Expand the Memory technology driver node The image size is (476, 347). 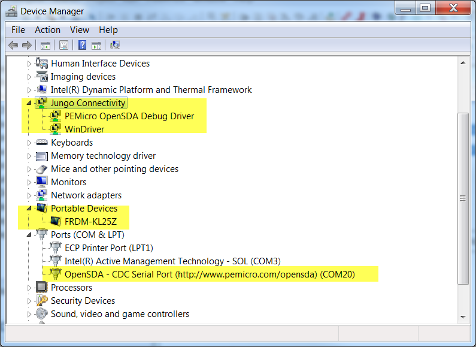(x=29, y=156)
